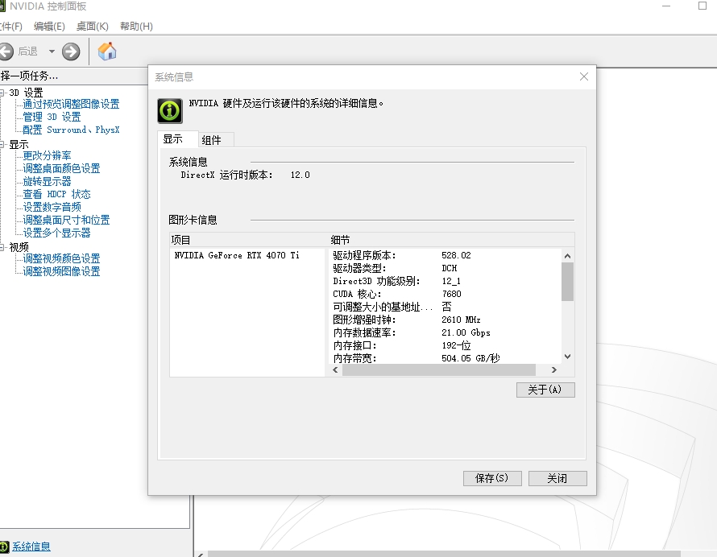Image resolution: width=717 pixels, height=557 pixels.
Task: Click the value 7680
Action: point(451,294)
